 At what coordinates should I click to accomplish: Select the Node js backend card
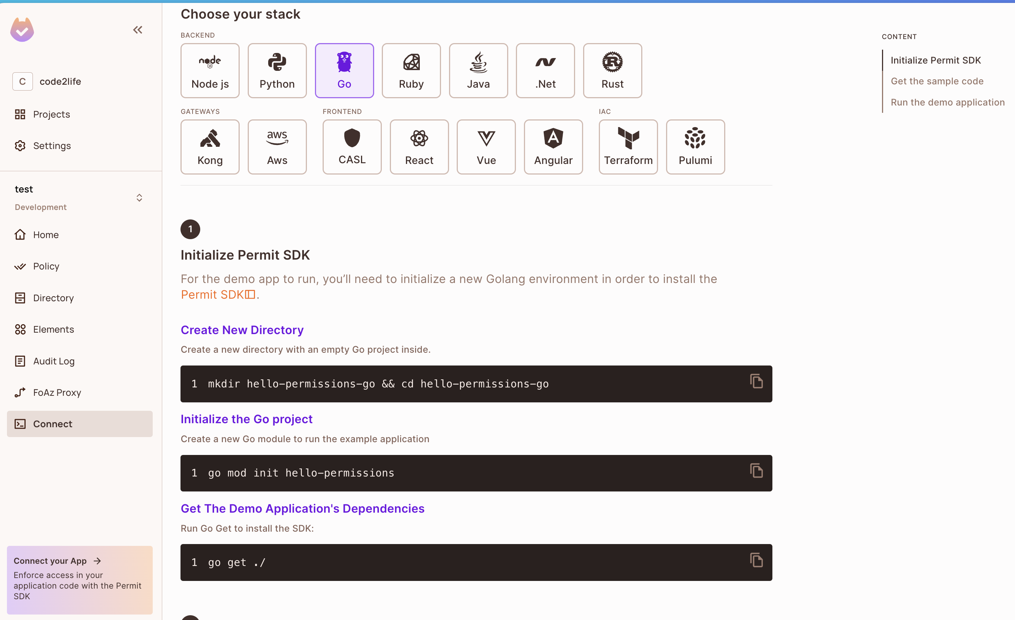210,71
